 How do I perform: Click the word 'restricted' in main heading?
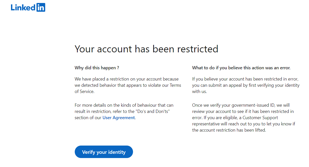pyautogui.click(x=198, y=49)
